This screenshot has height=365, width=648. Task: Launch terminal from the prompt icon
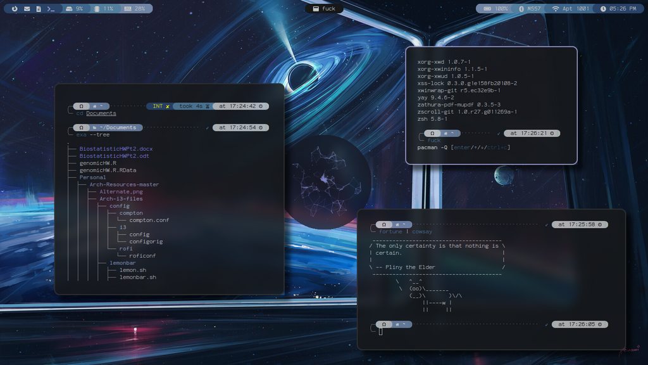[x=51, y=9]
